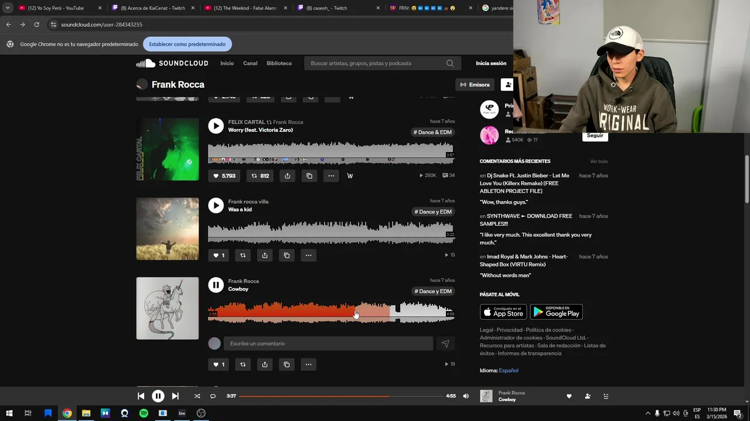Like the Cowboy track in the list
Screen dimensions: 750x421
click(219, 364)
